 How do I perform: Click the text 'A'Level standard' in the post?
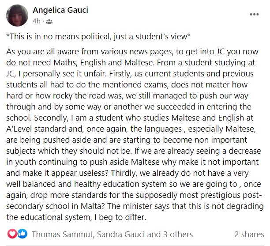click(x=36, y=129)
